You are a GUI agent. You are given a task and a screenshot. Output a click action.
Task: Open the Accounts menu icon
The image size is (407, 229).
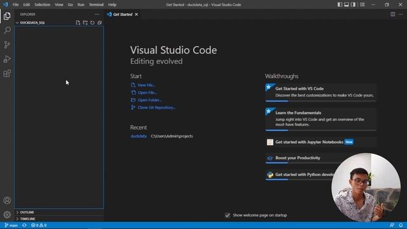[x=7, y=200]
